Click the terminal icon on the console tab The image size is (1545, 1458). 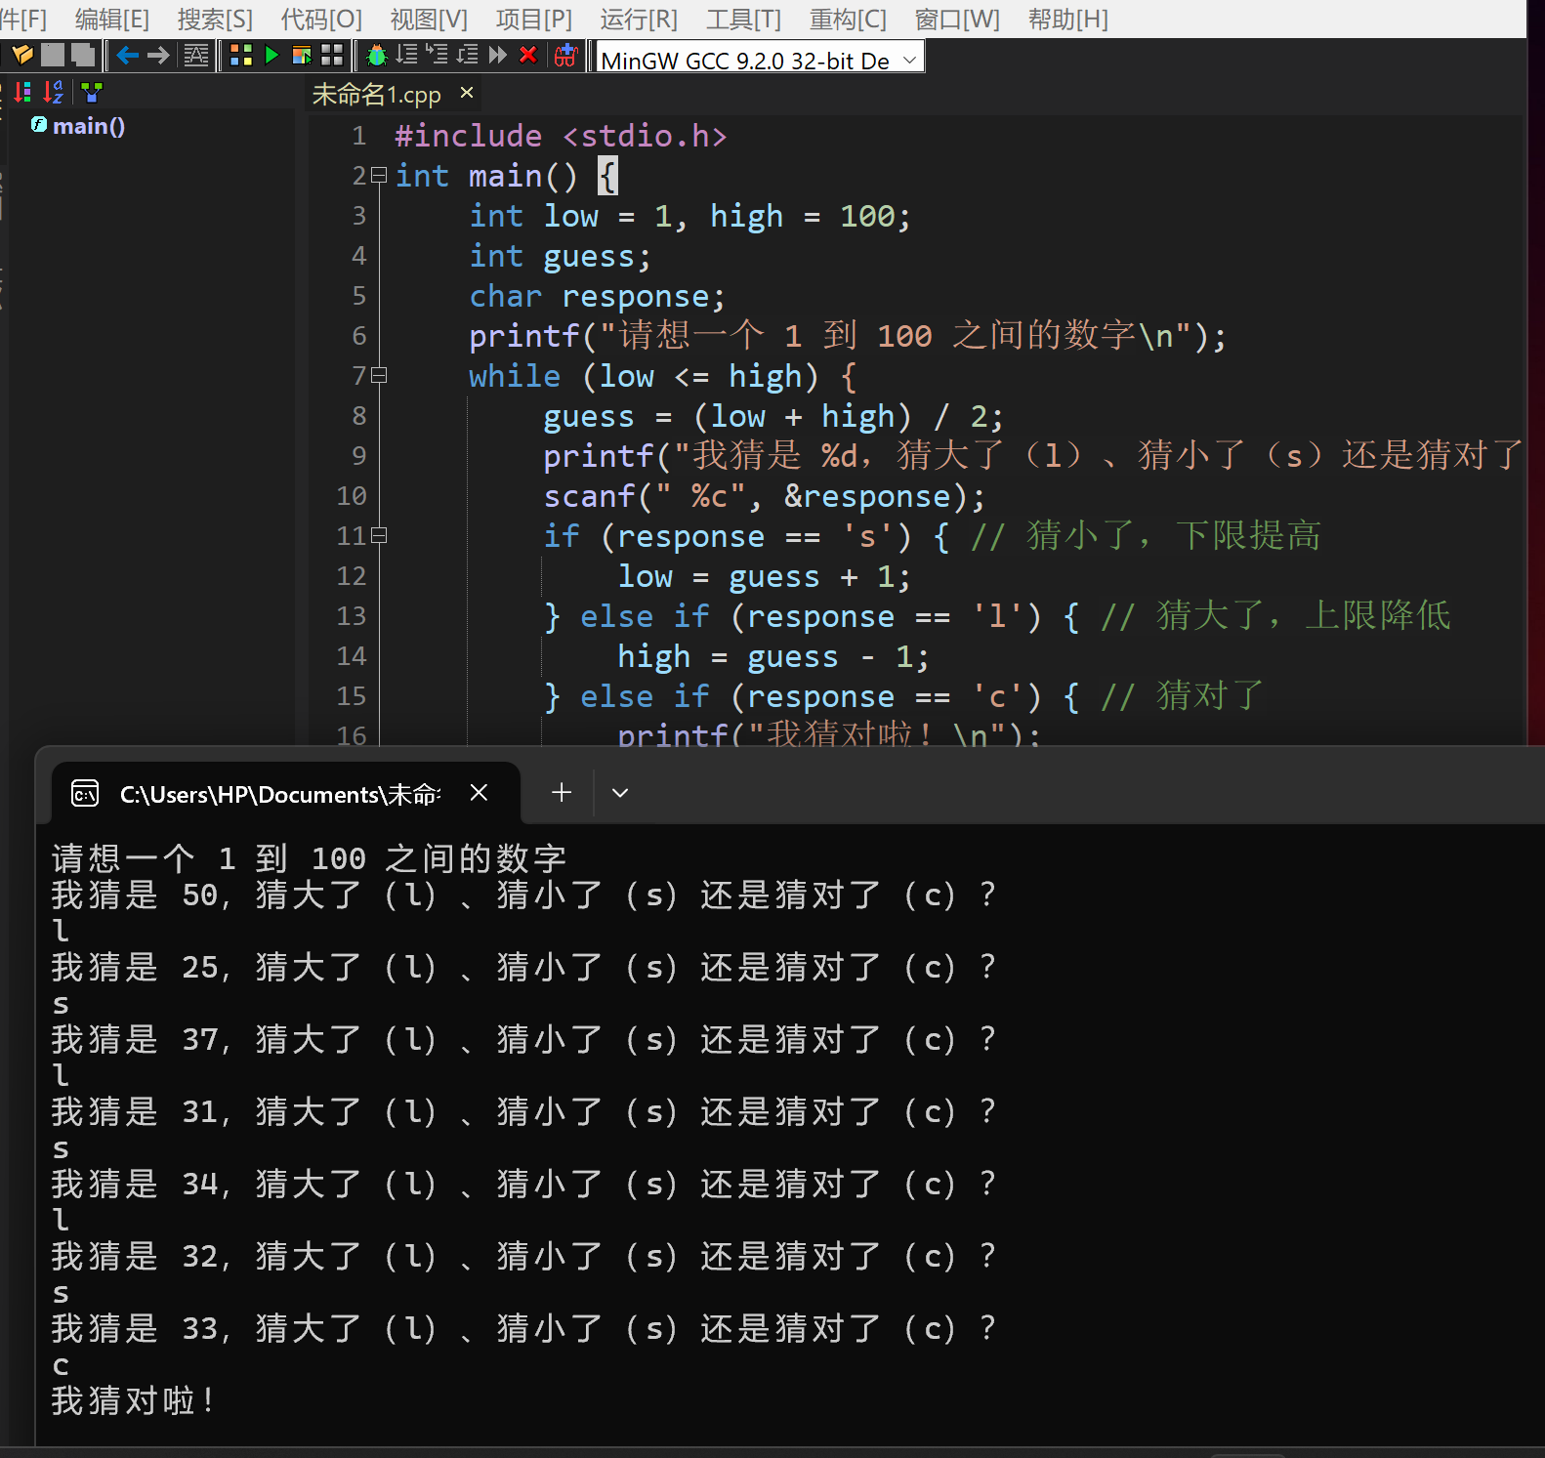(x=85, y=793)
